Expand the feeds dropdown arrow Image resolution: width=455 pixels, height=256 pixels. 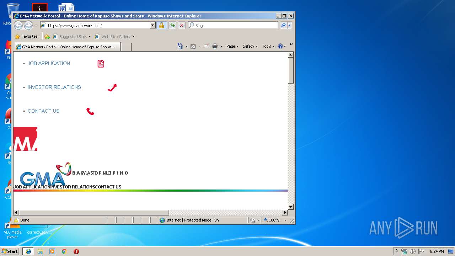(200, 46)
